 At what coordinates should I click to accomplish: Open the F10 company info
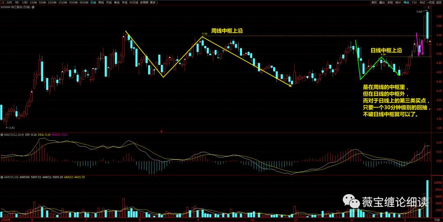click(414, 2)
